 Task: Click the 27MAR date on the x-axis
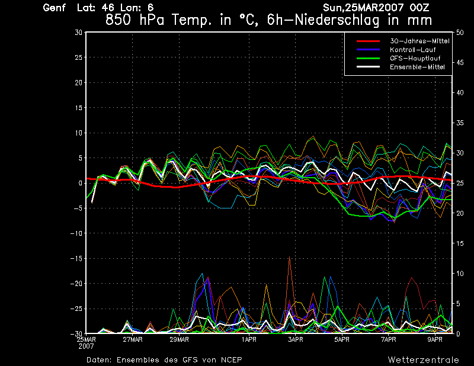[x=132, y=340]
